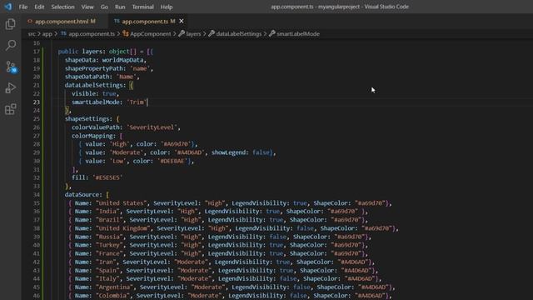Click 'Iran' name in dataSource

(x=106, y=262)
